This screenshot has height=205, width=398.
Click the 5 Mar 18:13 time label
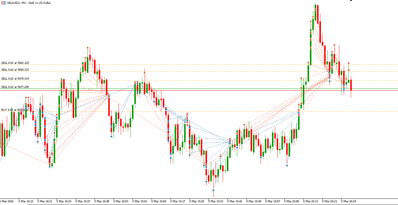[26, 201]
